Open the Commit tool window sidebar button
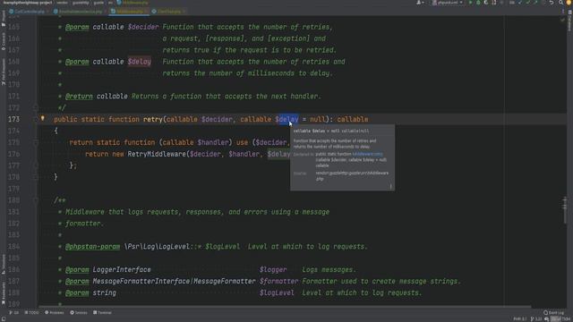The height and width of the screenshot is (322, 573). tap(4, 42)
